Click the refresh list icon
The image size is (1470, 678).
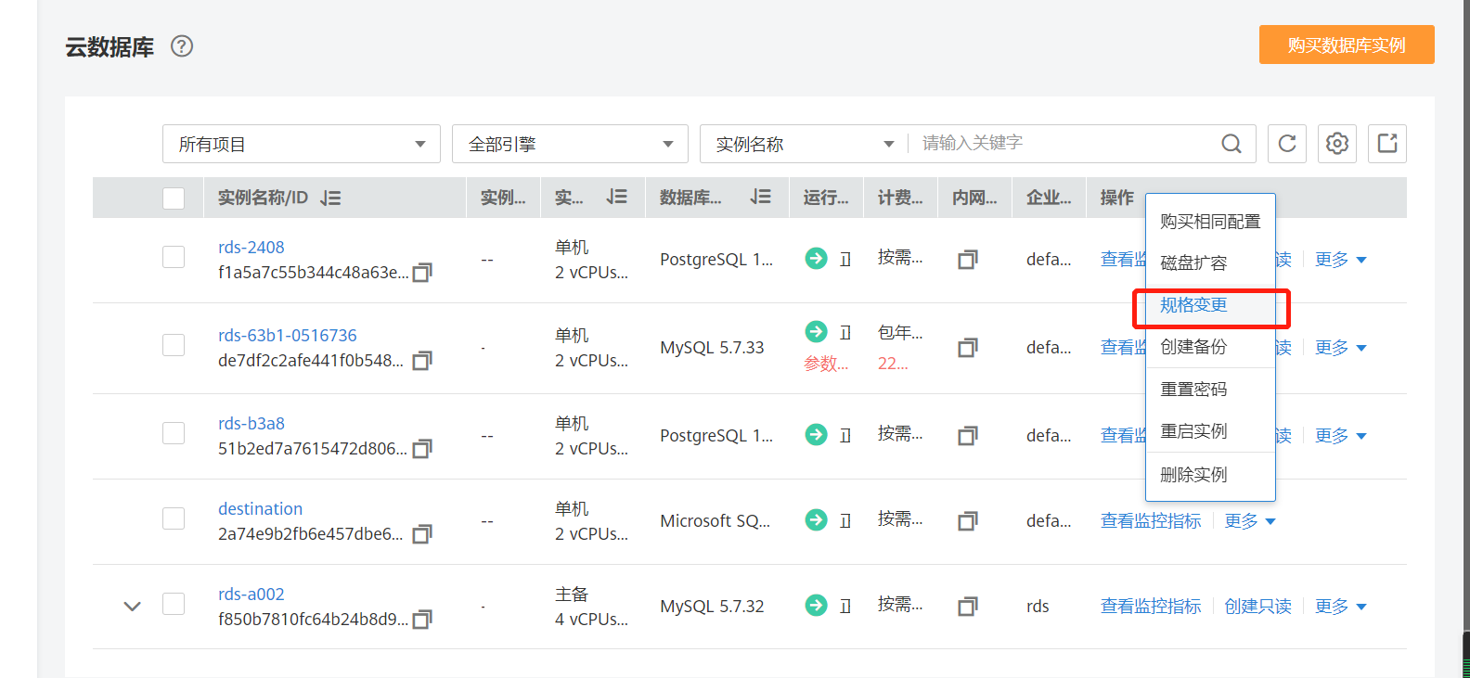point(1287,144)
